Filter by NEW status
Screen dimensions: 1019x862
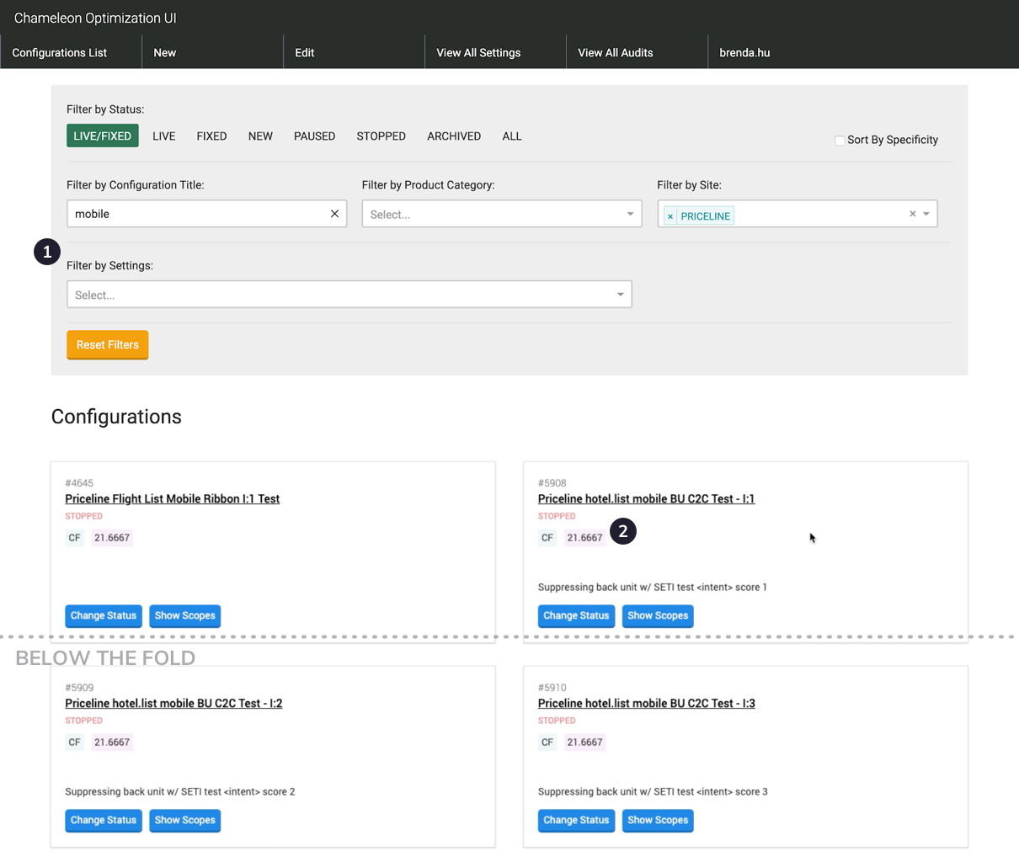(x=260, y=136)
